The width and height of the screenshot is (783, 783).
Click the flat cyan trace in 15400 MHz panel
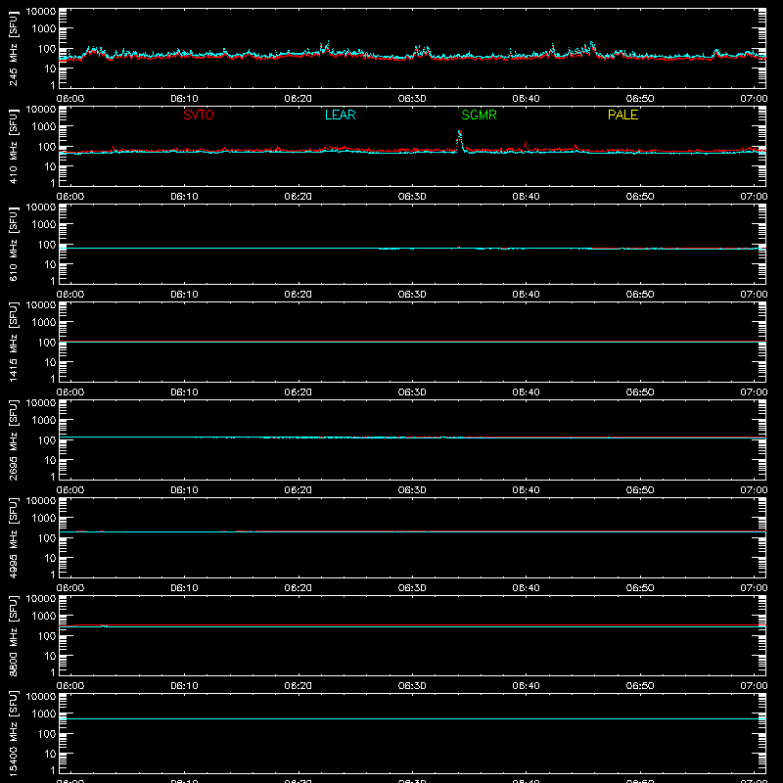(412, 719)
